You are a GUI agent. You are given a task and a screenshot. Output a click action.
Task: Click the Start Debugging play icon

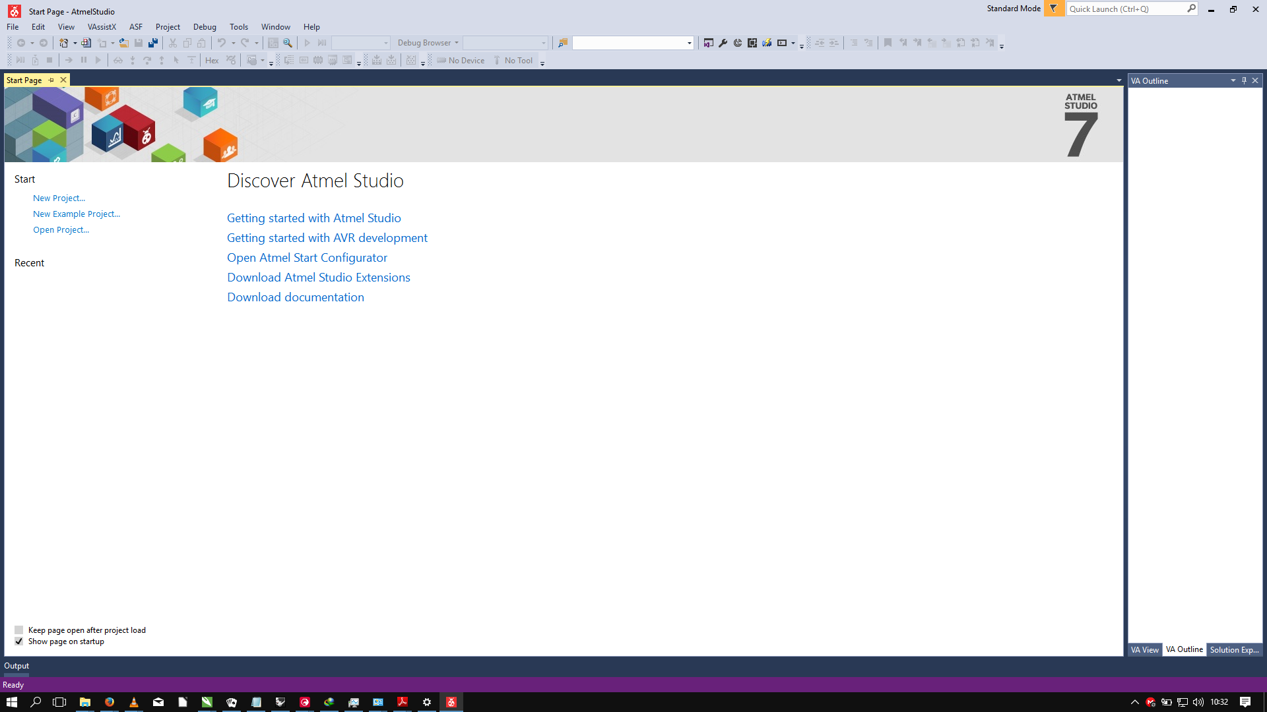(308, 43)
